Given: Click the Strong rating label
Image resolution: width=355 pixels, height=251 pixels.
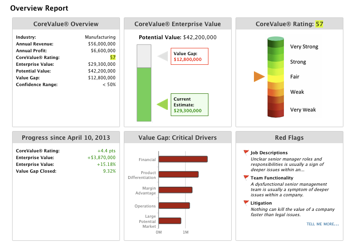Looking at the screenshot, I should click(x=298, y=62).
